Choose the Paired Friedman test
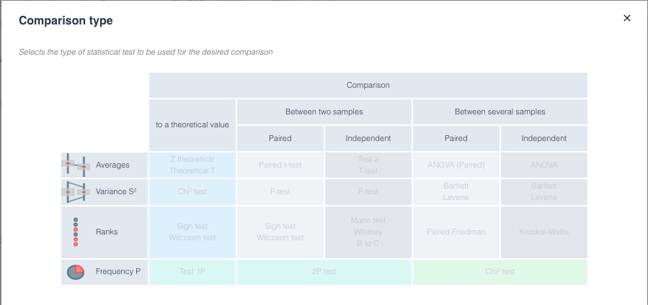The image size is (648, 305). coord(456,232)
